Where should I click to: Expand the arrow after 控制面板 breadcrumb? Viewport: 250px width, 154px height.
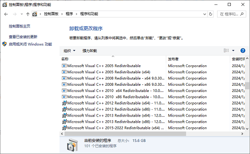(62, 14)
